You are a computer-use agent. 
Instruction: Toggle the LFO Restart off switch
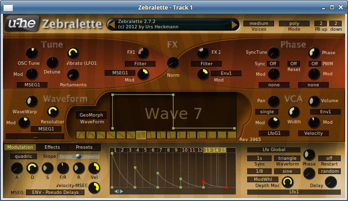(329, 158)
